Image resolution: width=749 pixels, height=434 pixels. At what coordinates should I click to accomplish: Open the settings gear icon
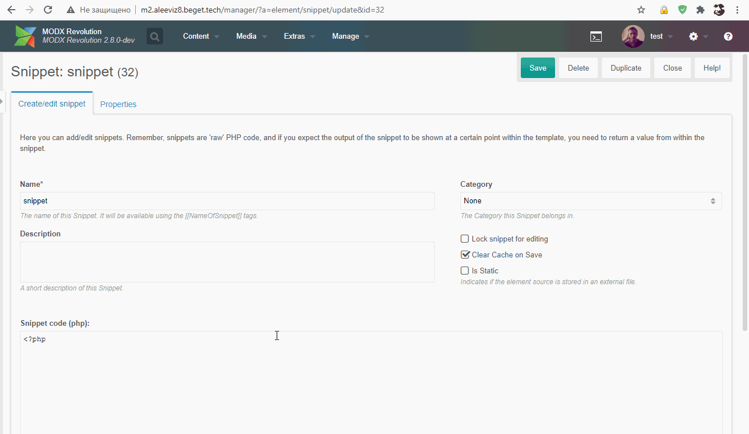(x=693, y=36)
